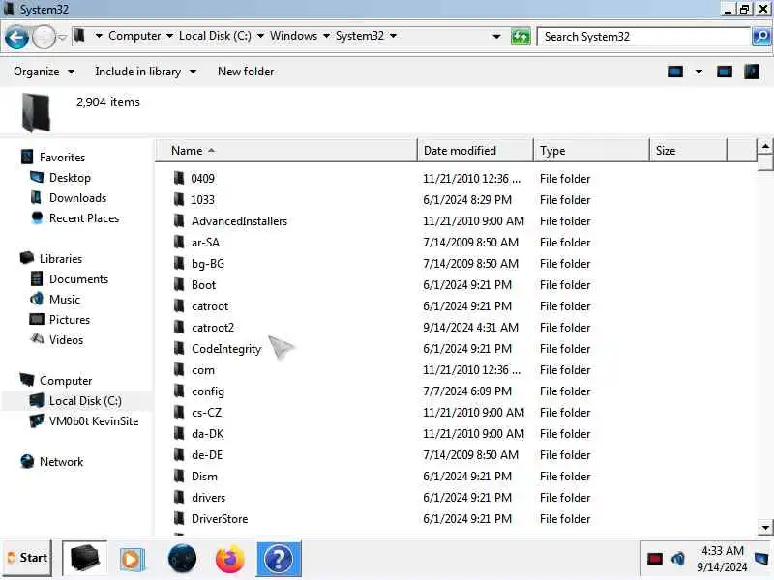Select the config folder icon
The image size is (774, 580).
[179, 391]
